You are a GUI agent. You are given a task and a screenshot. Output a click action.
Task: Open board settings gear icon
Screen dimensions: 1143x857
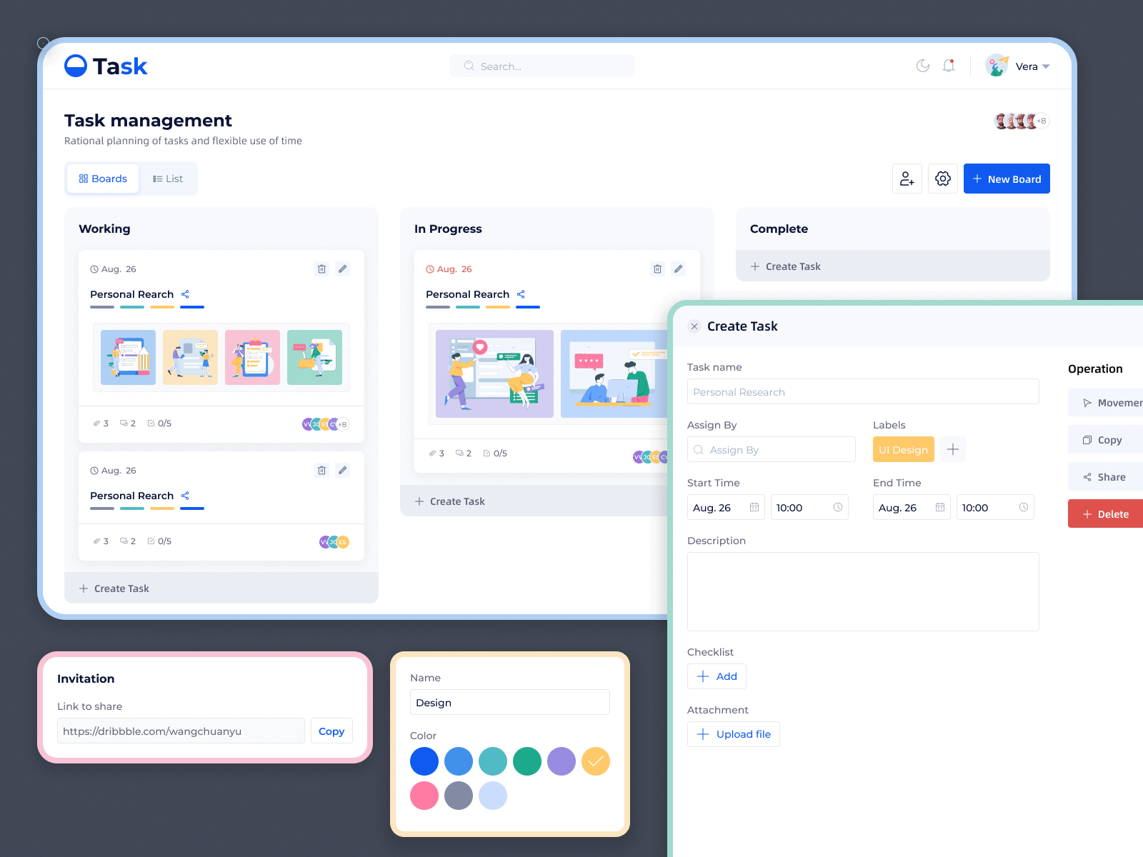pyautogui.click(x=943, y=179)
